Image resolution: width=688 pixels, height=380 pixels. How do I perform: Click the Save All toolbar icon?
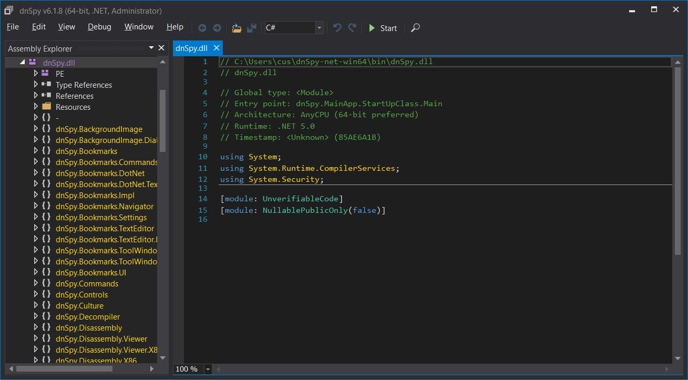(252, 28)
